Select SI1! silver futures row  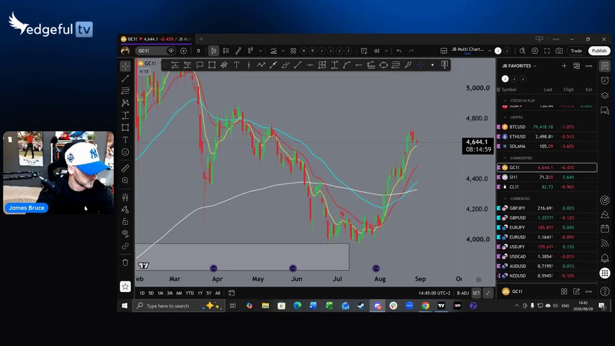pos(547,177)
